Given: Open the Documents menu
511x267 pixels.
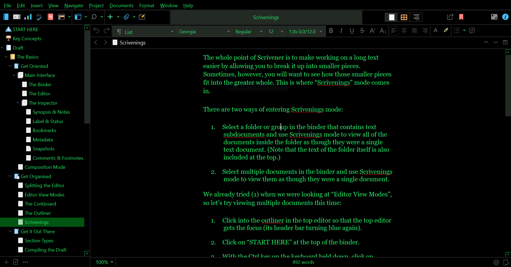Looking at the screenshot, I should click(x=121, y=6).
